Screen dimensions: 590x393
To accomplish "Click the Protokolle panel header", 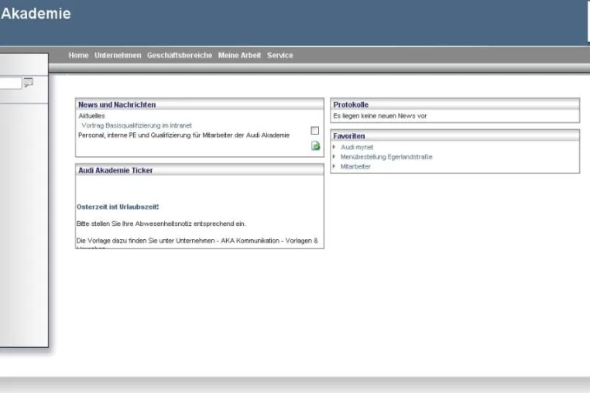I will pyautogui.click(x=455, y=104).
